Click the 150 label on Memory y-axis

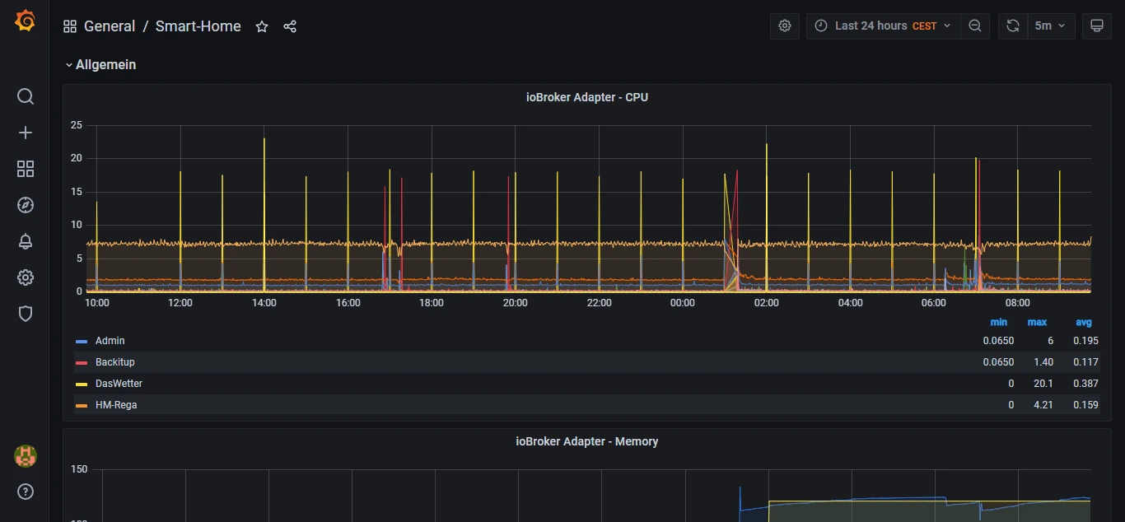(79, 469)
